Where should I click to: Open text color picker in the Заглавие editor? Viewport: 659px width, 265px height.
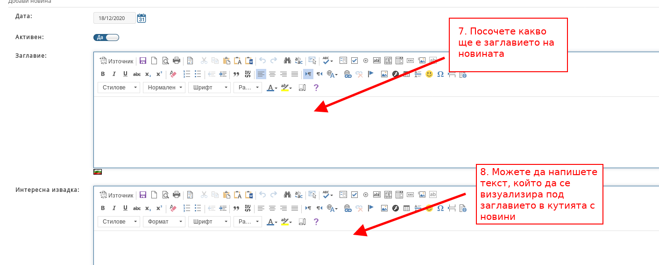pyautogui.click(x=272, y=88)
